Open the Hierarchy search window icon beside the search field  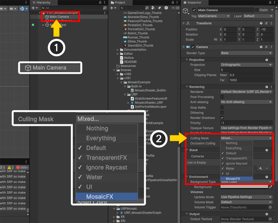coord(105,8)
